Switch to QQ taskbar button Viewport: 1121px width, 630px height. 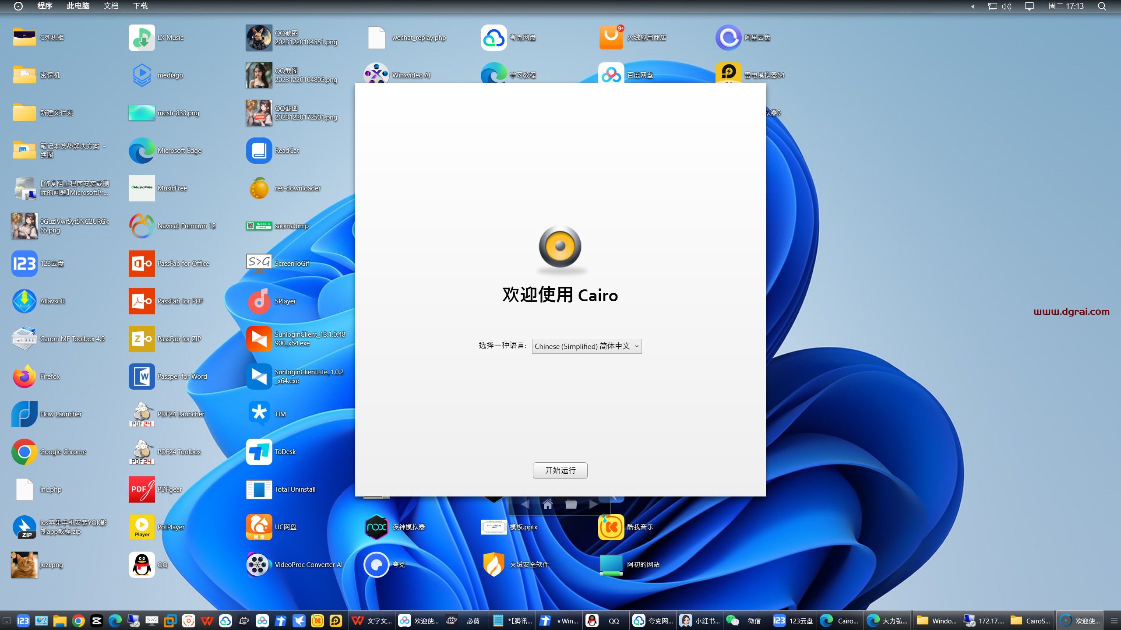605,621
